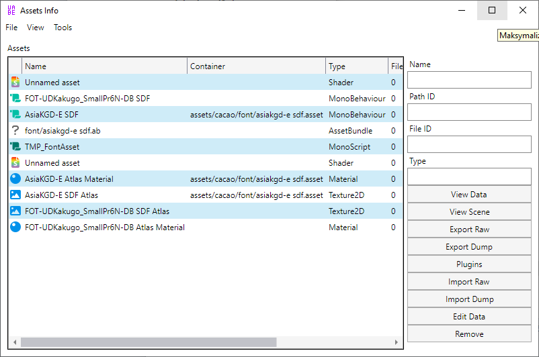The image size is (539, 357).
Task: Click the MonoBehaviour icon beside AsiaKGD-E SDF
Action: (x=15, y=114)
